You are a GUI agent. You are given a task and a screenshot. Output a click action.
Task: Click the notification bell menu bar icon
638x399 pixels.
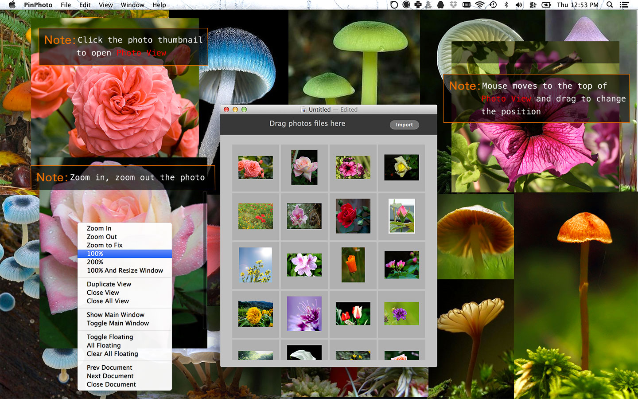[x=441, y=5]
